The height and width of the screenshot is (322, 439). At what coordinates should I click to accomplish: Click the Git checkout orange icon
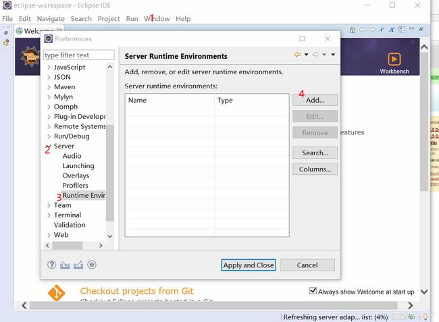[57, 293]
